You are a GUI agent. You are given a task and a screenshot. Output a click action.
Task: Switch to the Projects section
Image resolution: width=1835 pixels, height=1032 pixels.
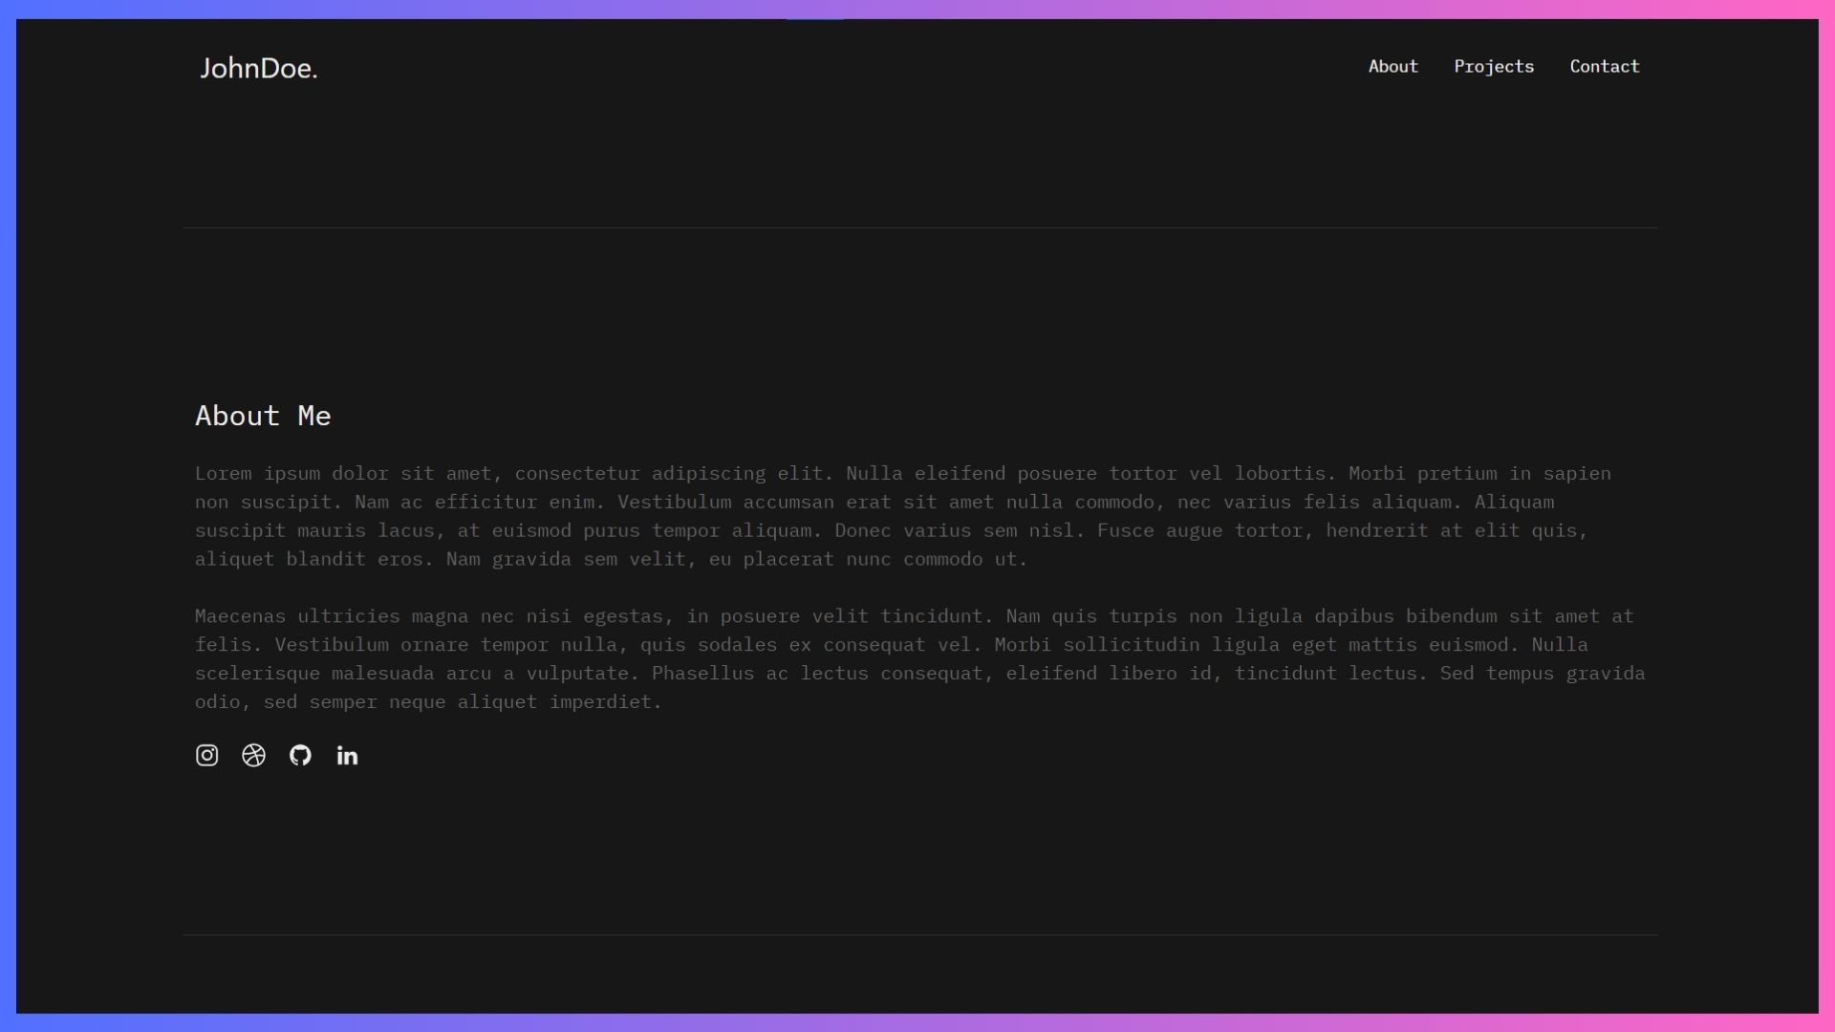point(1494,66)
